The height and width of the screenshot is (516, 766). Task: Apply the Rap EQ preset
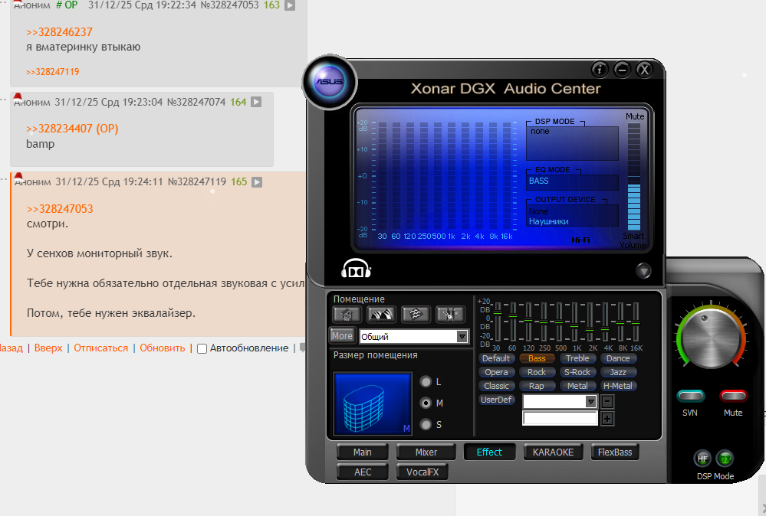click(537, 386)
